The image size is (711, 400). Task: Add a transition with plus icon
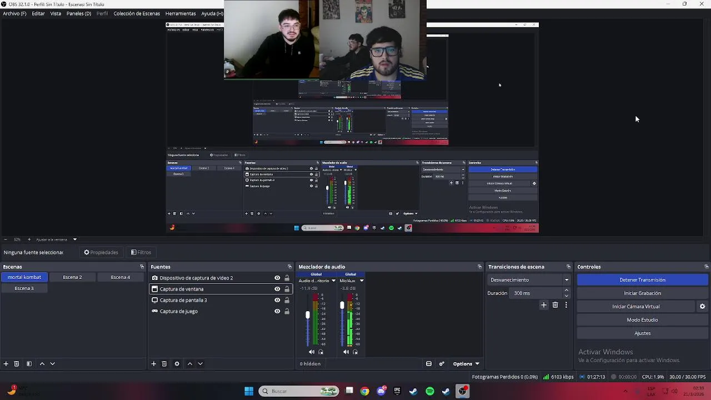tap(544, 305)
